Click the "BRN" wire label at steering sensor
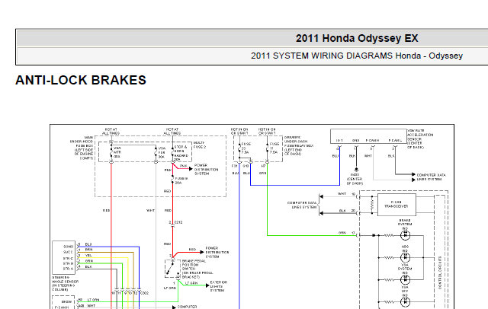Viewport: 488px width, 309px height. (x=88, y=250)
